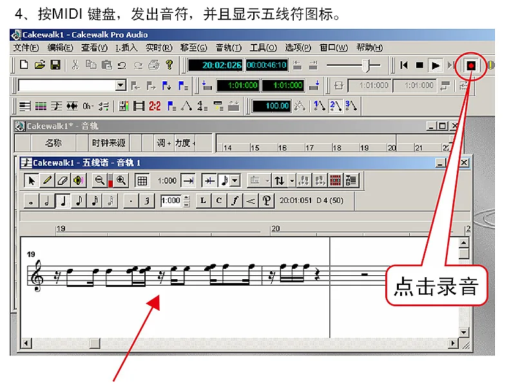Select tempo ratio 2 button
Viewport: 509px width, 392px height.
click(x=335, y=106)
